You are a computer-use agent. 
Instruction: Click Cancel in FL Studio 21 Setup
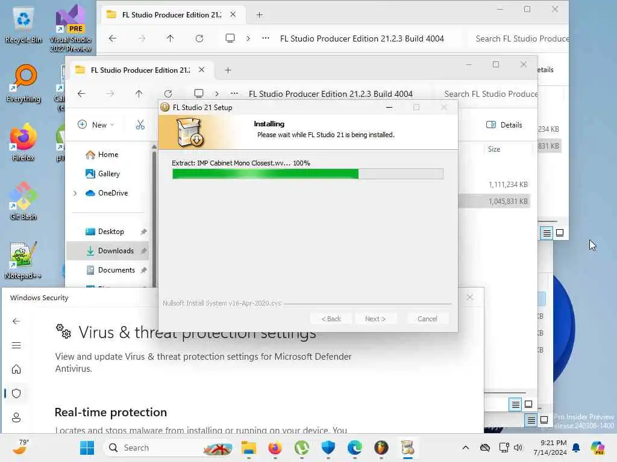tap(427, 319)
